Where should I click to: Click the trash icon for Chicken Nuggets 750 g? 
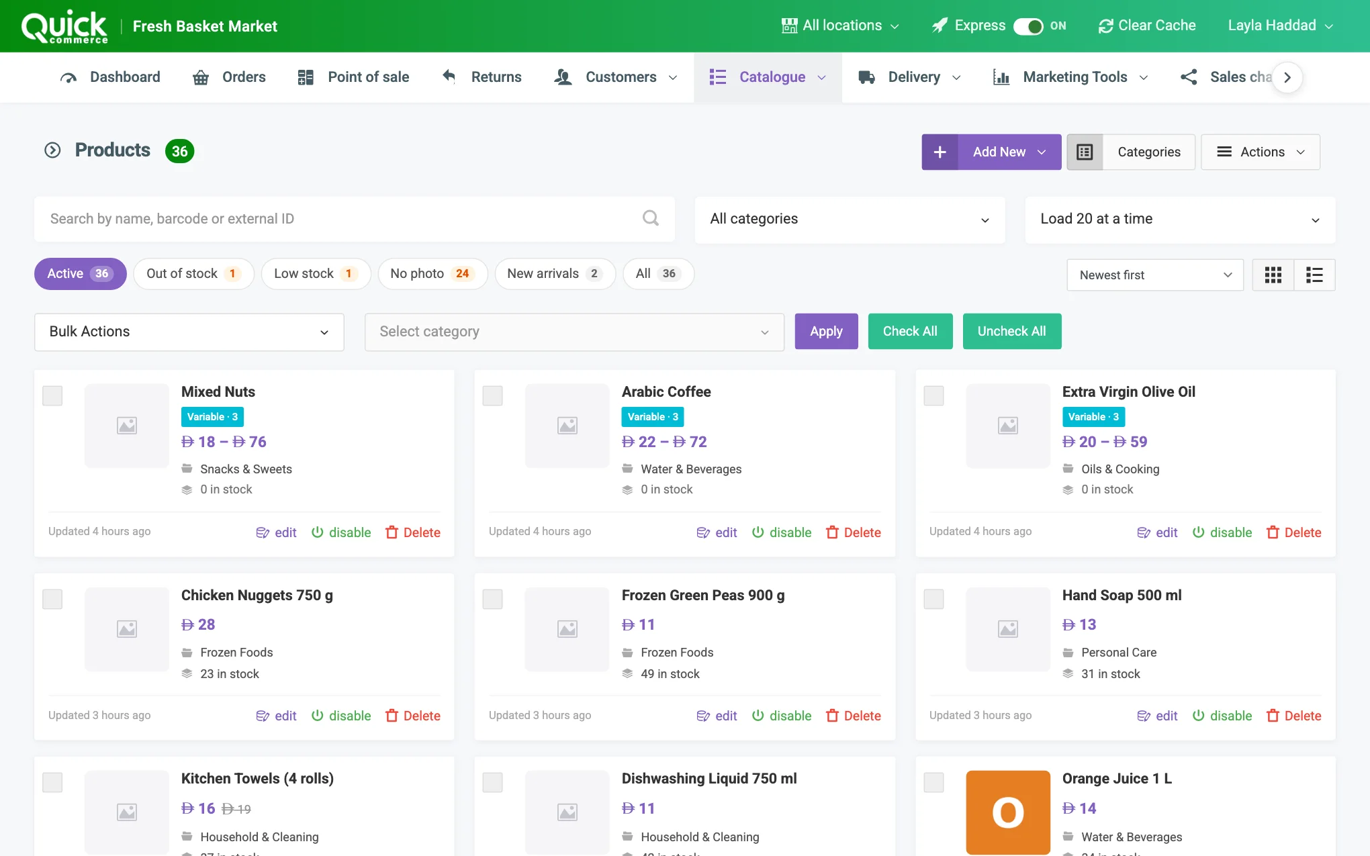392,715
